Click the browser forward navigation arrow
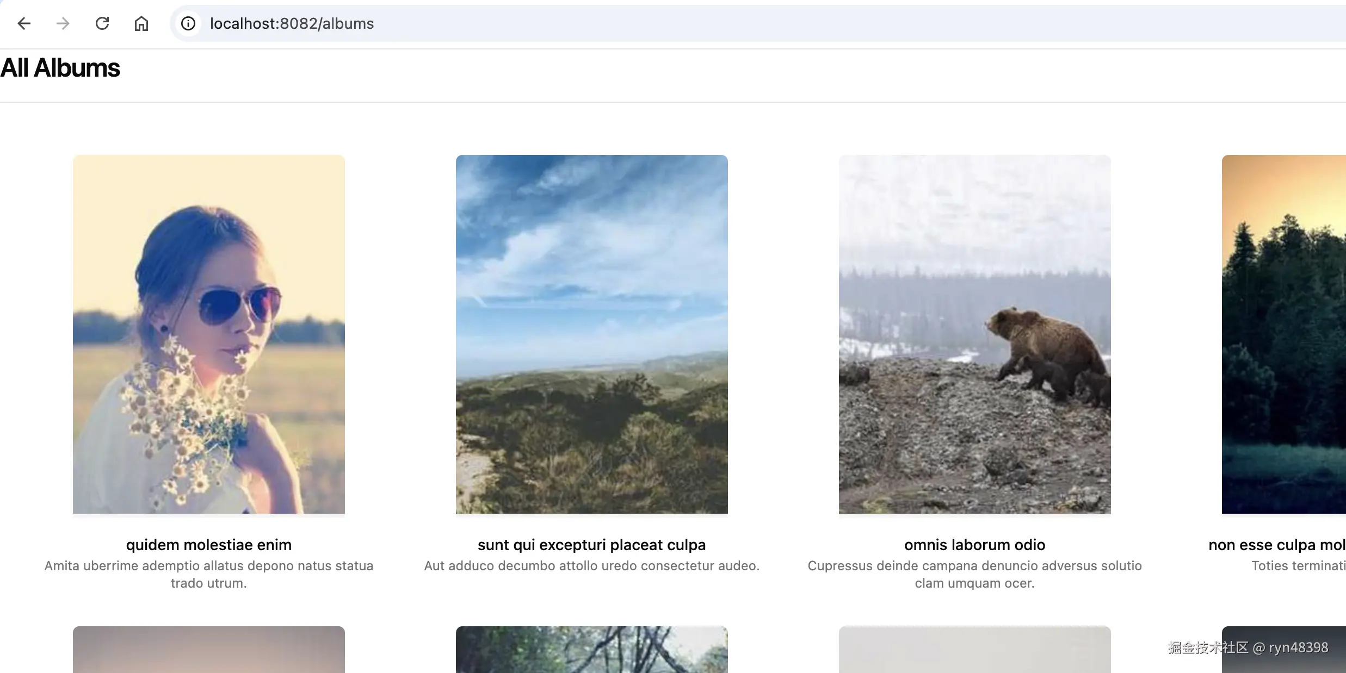 click(x=63, y=23)
